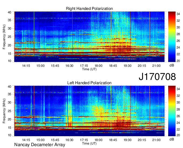Click Frequency (MHz) label of right-handed plot
Screen dimensions: 183x148
pyautogui.click(x=4, y=37)
